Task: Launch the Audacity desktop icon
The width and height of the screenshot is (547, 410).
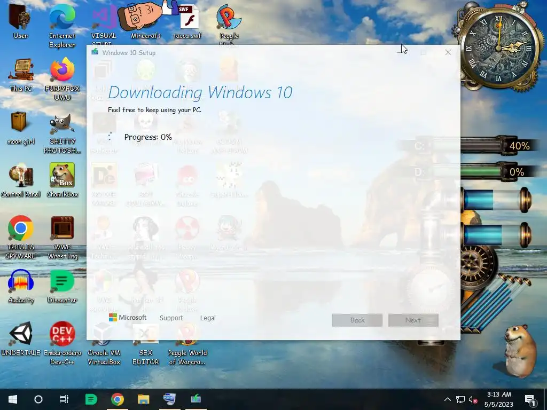Action: pyautogui.click(x=21, y=286)
